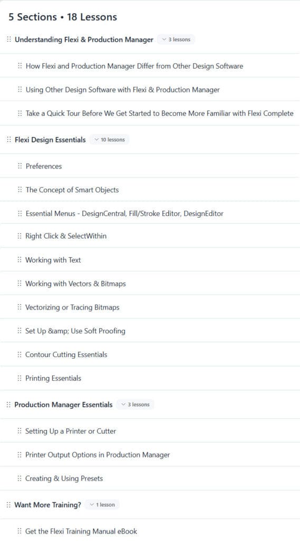This screenshot has width=300, height=541.
Task: Select drag handle beside Working with Text
Action: 20,259
